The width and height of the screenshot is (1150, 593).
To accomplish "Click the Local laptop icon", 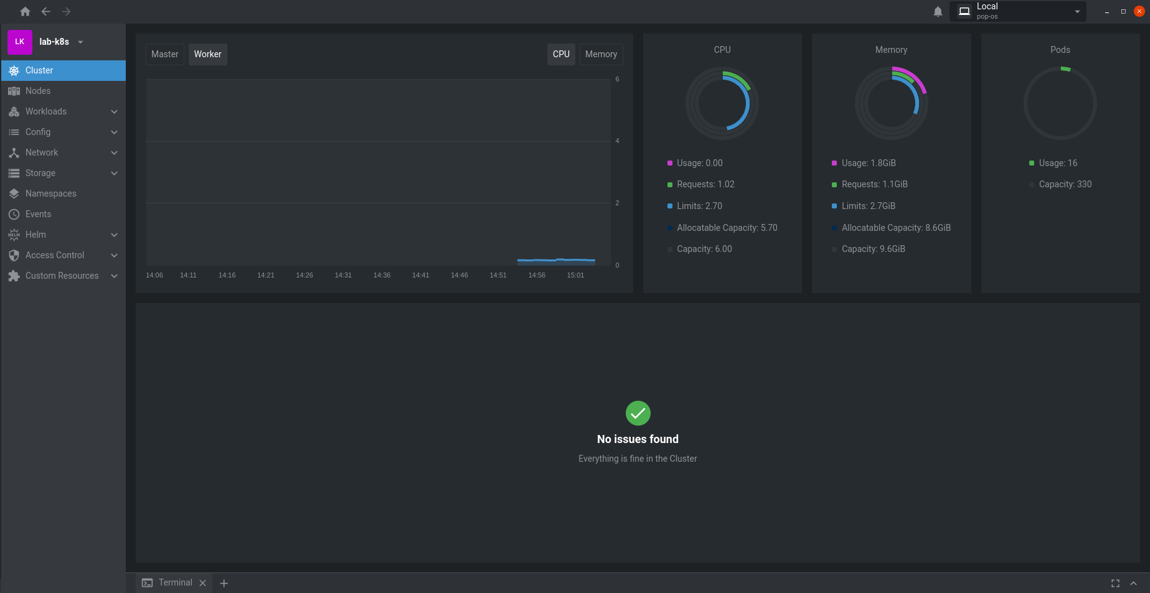I will pyautogui.click(x=964, y=11).
